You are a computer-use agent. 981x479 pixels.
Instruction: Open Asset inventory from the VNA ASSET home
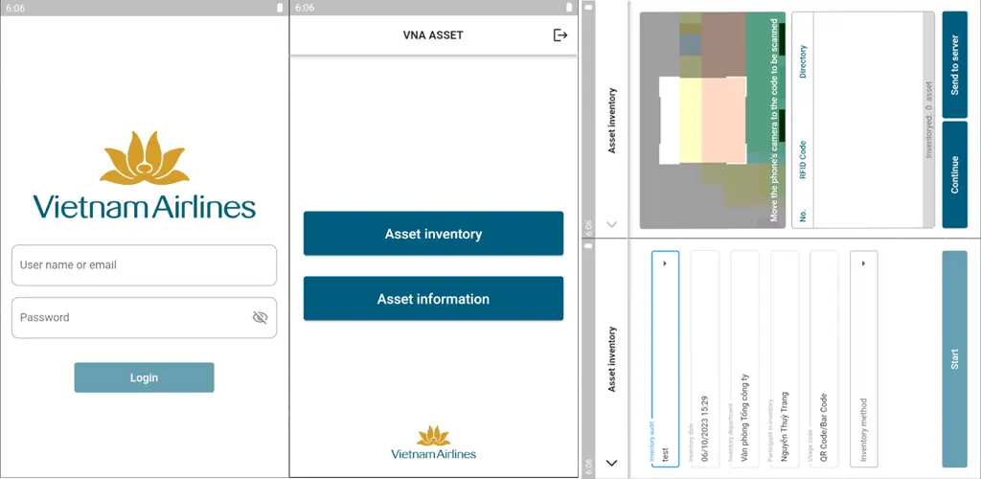click(x=434, y=234)
